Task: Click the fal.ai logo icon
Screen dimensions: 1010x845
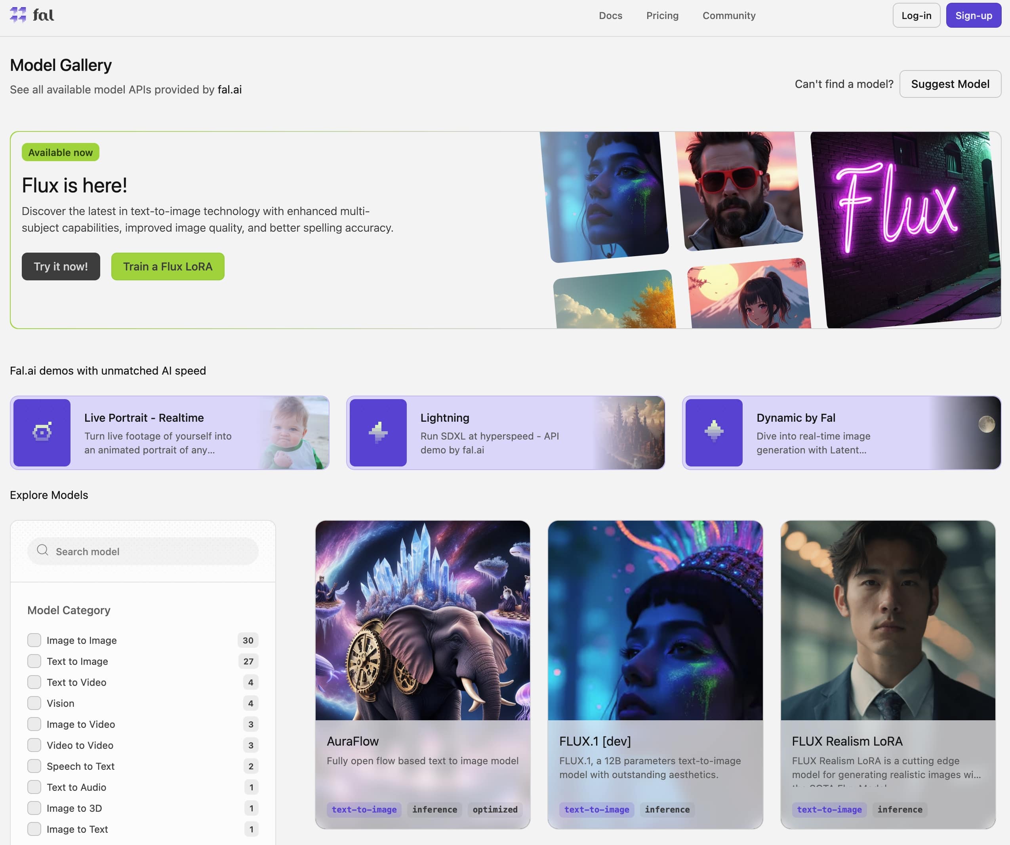Action: (x=19, y=15)
